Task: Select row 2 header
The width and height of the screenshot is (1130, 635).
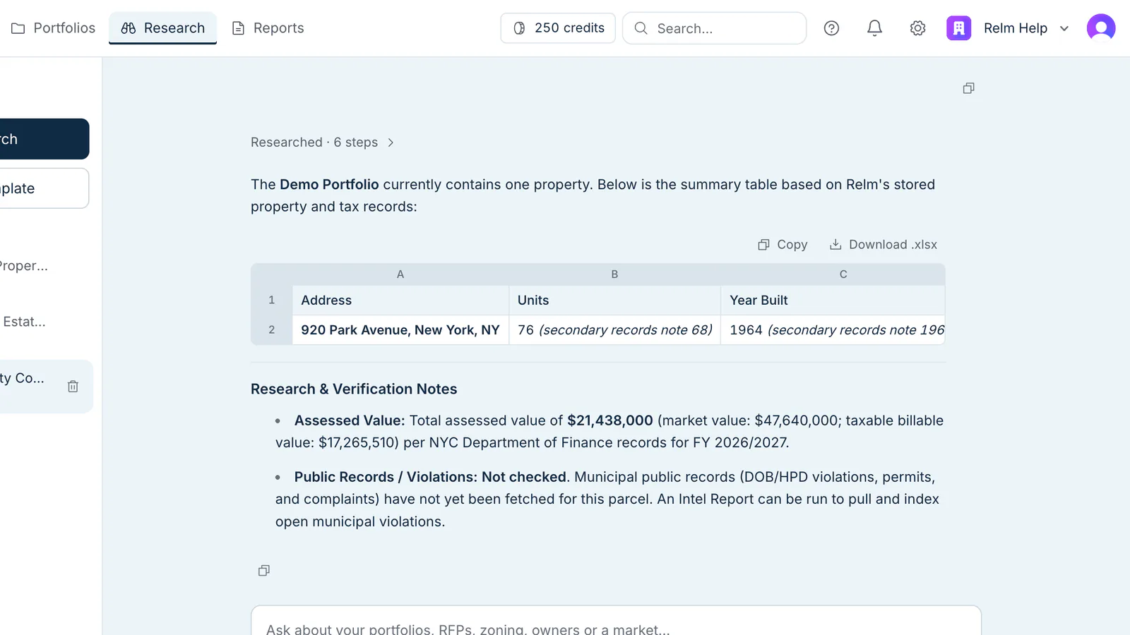Action: (x=272, y=329)
